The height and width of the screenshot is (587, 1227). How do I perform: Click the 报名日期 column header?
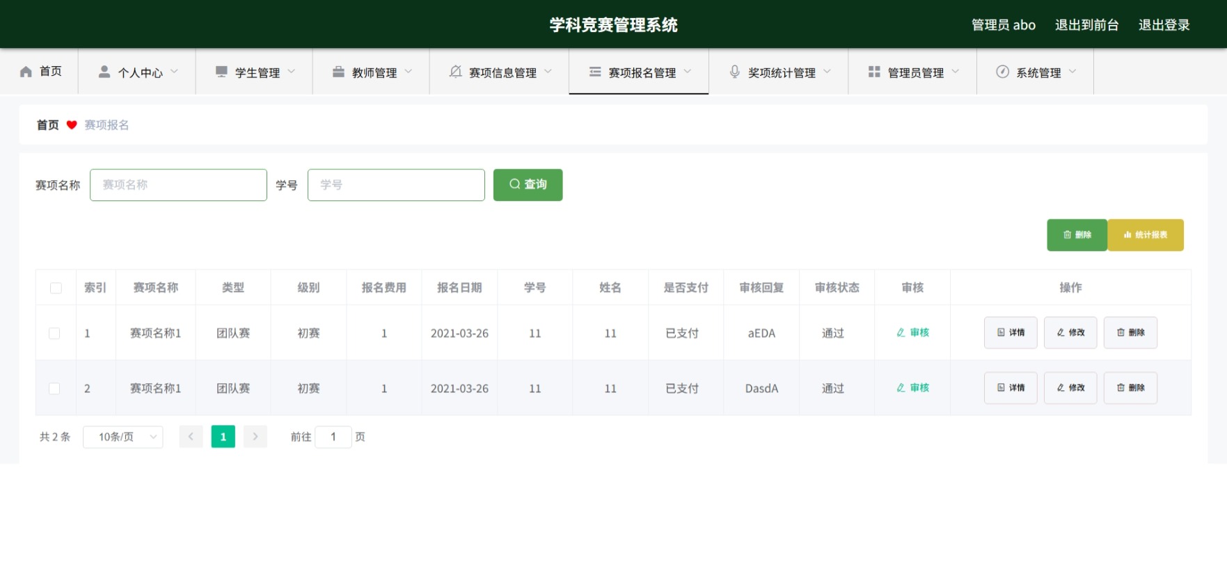[x=459, y=288]
